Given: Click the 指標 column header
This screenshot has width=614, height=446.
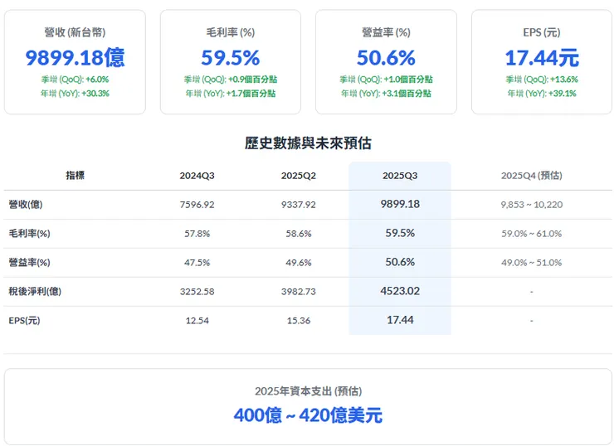Looking at the screenshot, I should coord(75,175).
